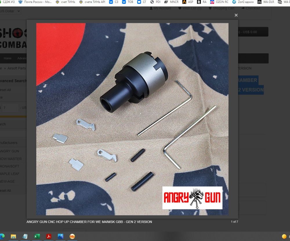Click the enlarged hop up chamber photo
The width and height of the screenshot is (290, 241).
(132, 119)
